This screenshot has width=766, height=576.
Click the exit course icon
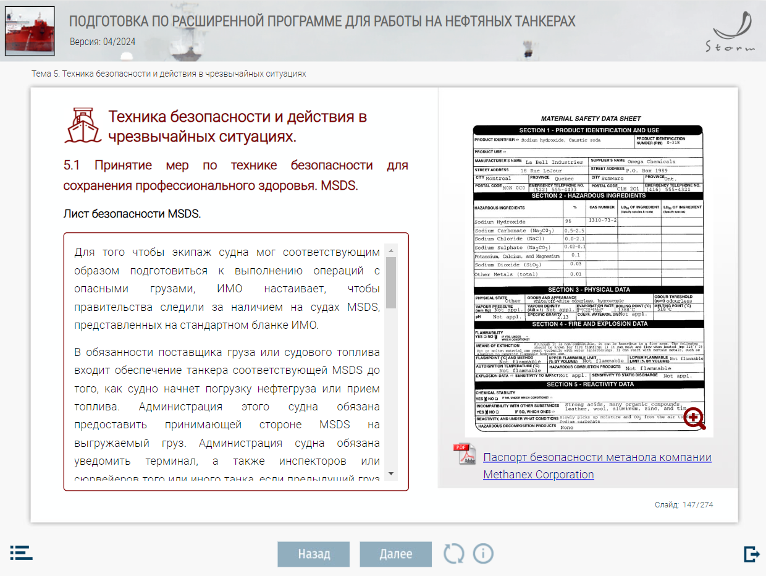[x=752, y=554]
